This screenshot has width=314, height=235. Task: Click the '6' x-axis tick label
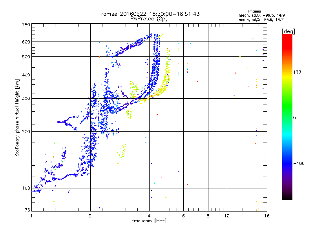183,216
